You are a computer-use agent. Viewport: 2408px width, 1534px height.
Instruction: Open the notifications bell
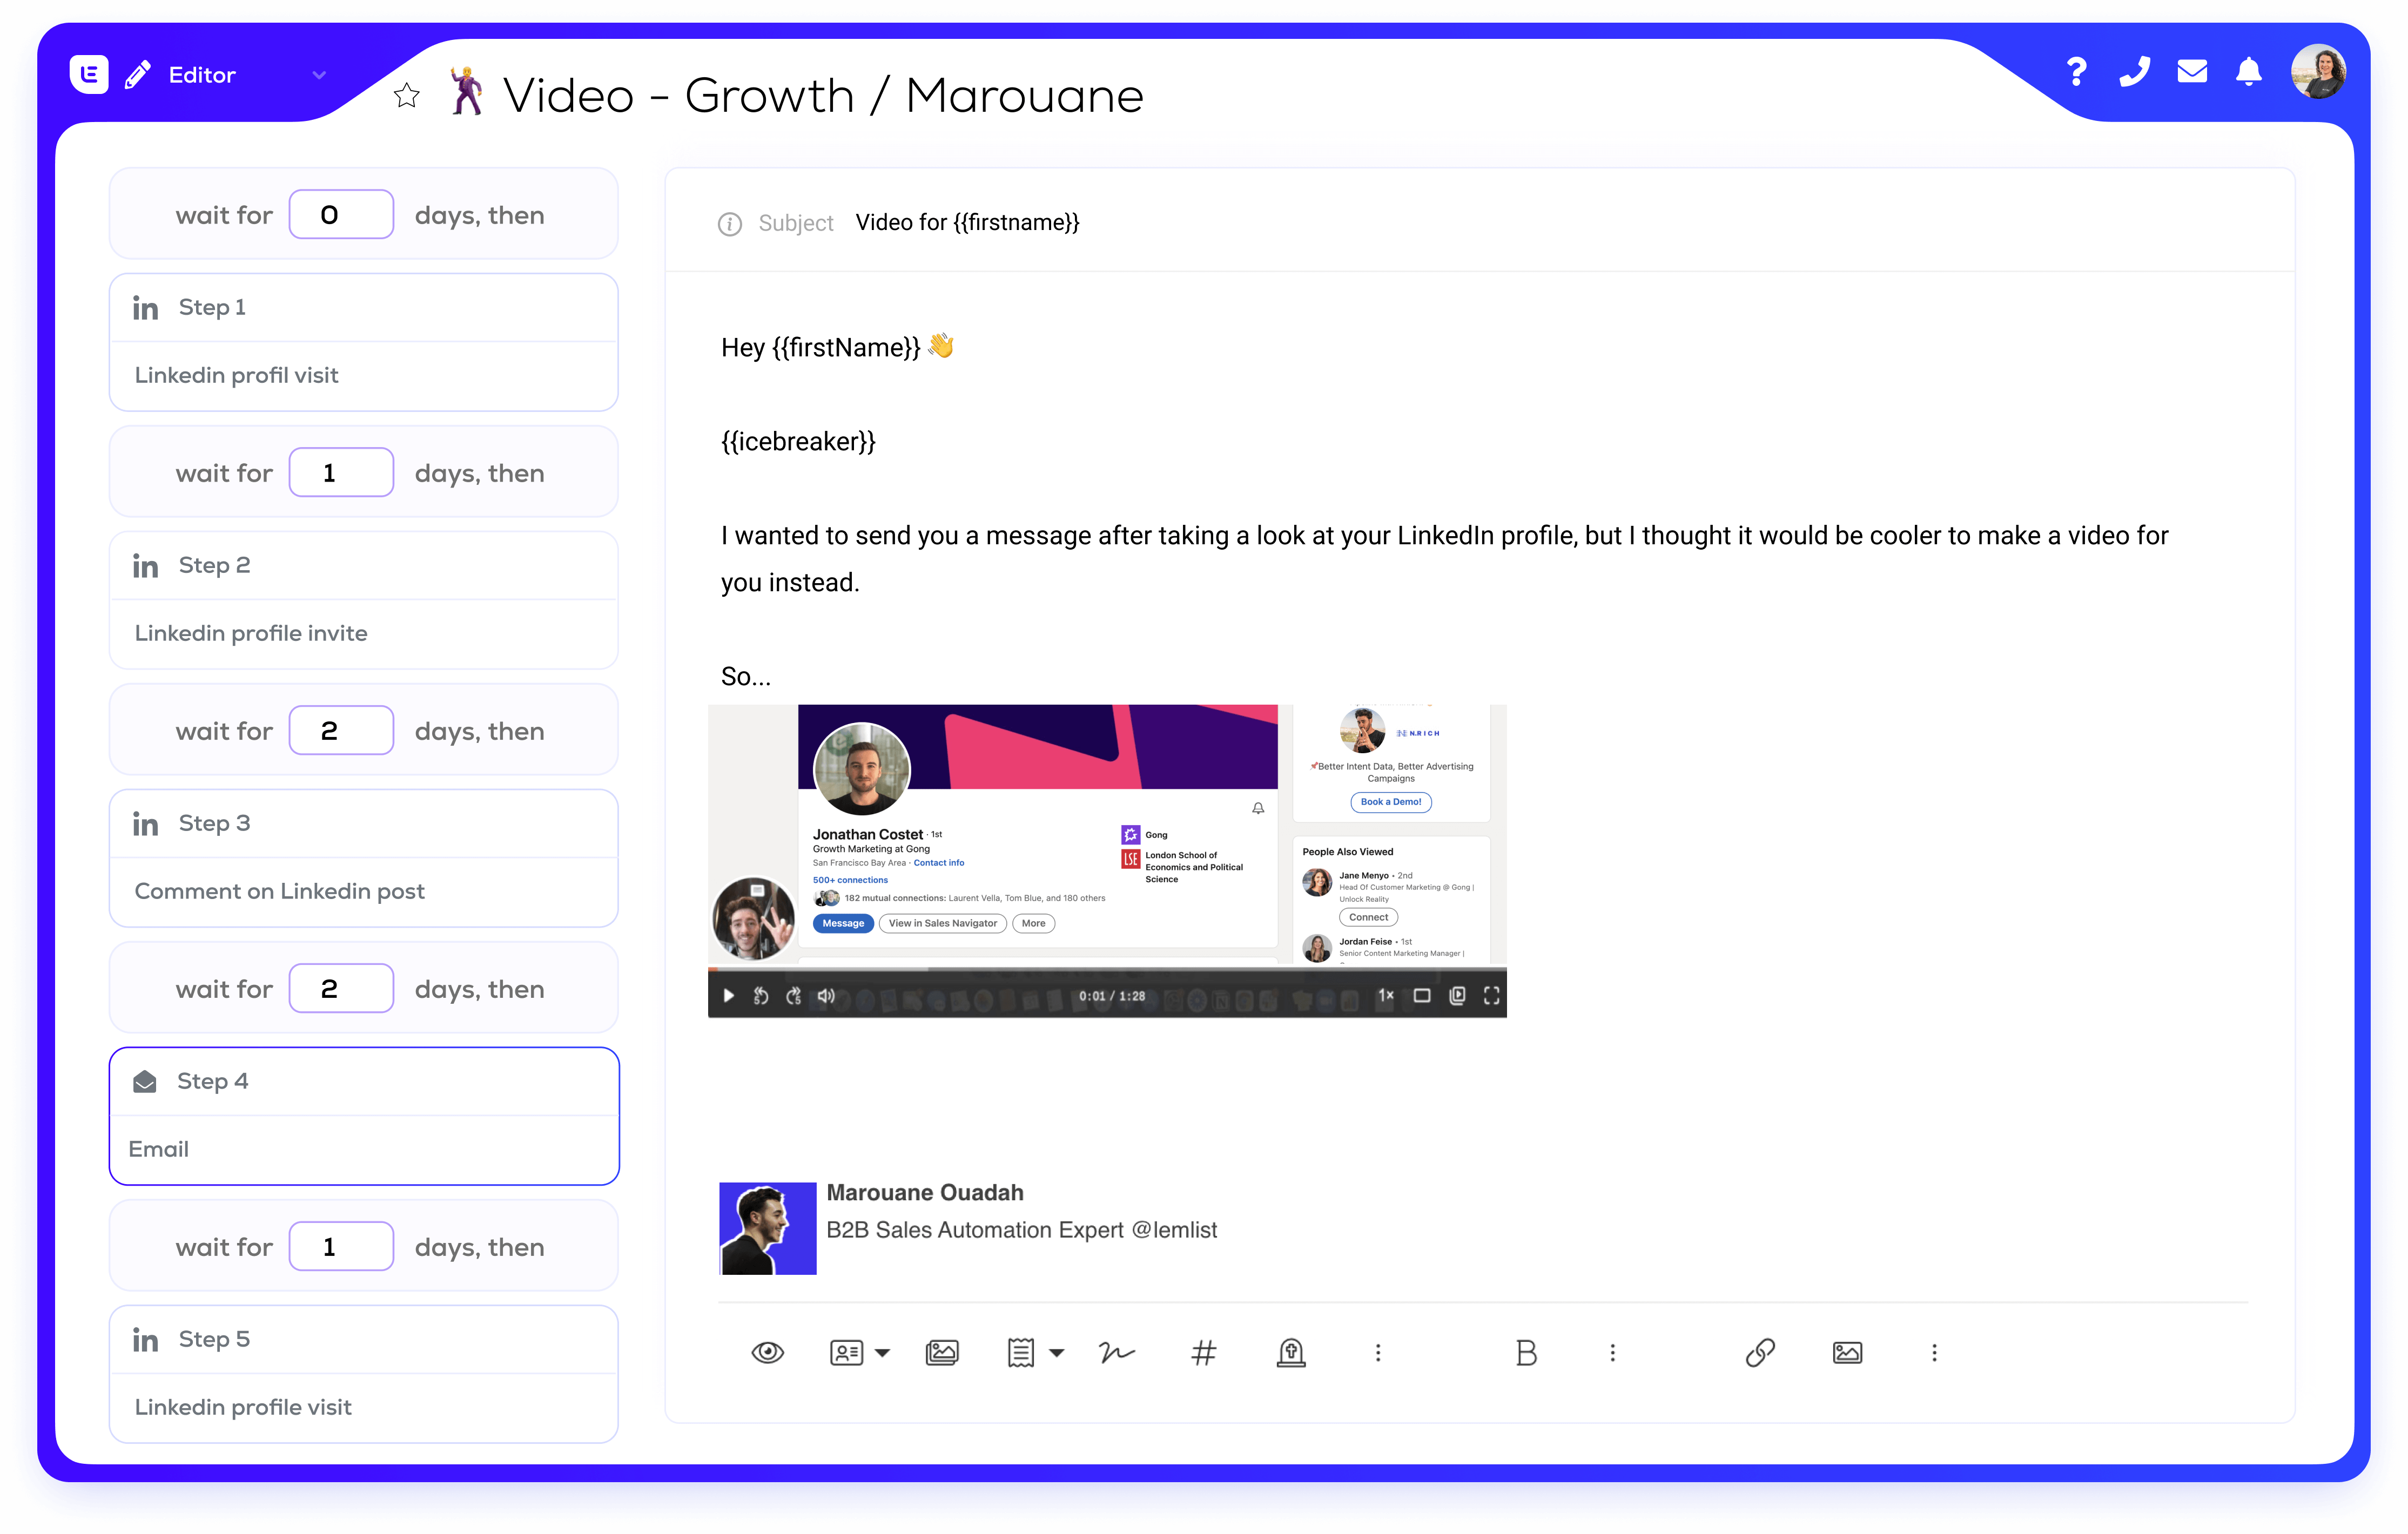pos(2249,72)
